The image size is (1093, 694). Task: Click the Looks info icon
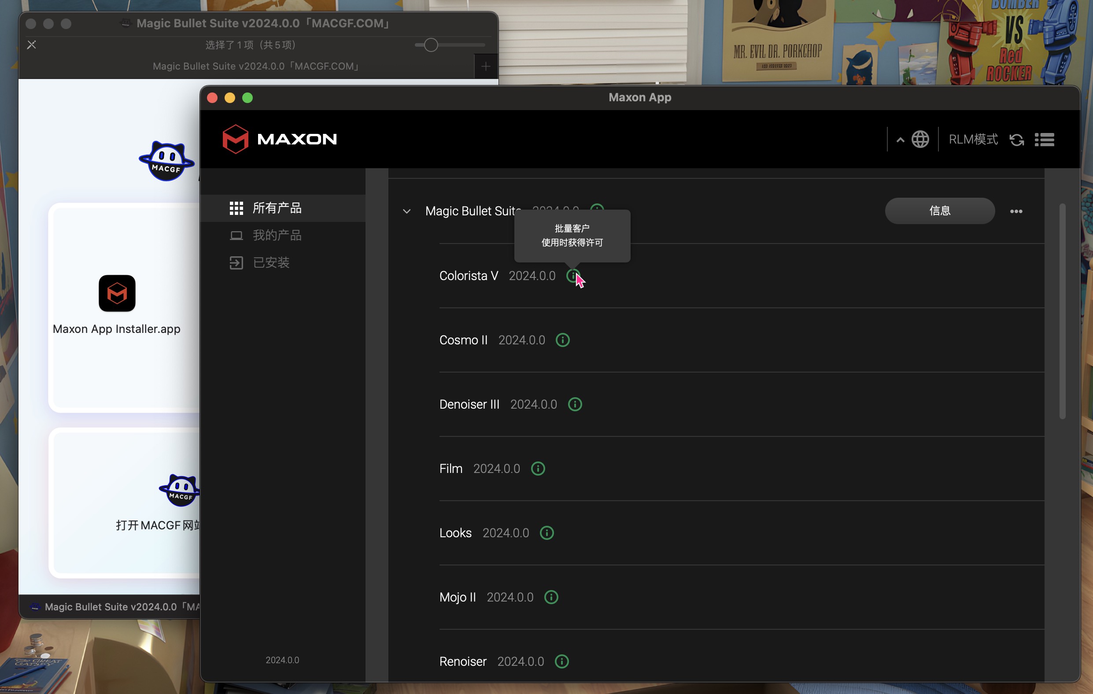[x=546, y=533]
